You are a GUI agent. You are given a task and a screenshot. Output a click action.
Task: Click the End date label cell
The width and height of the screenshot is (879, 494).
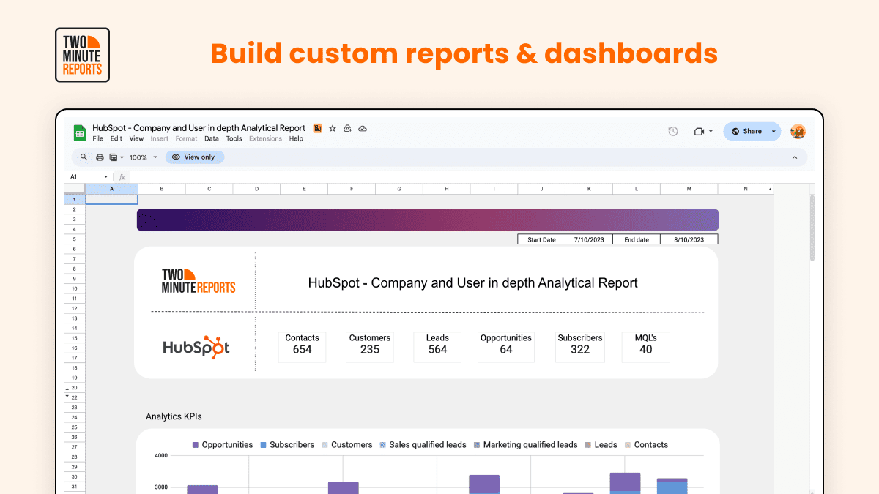click(x=637, y=239)
